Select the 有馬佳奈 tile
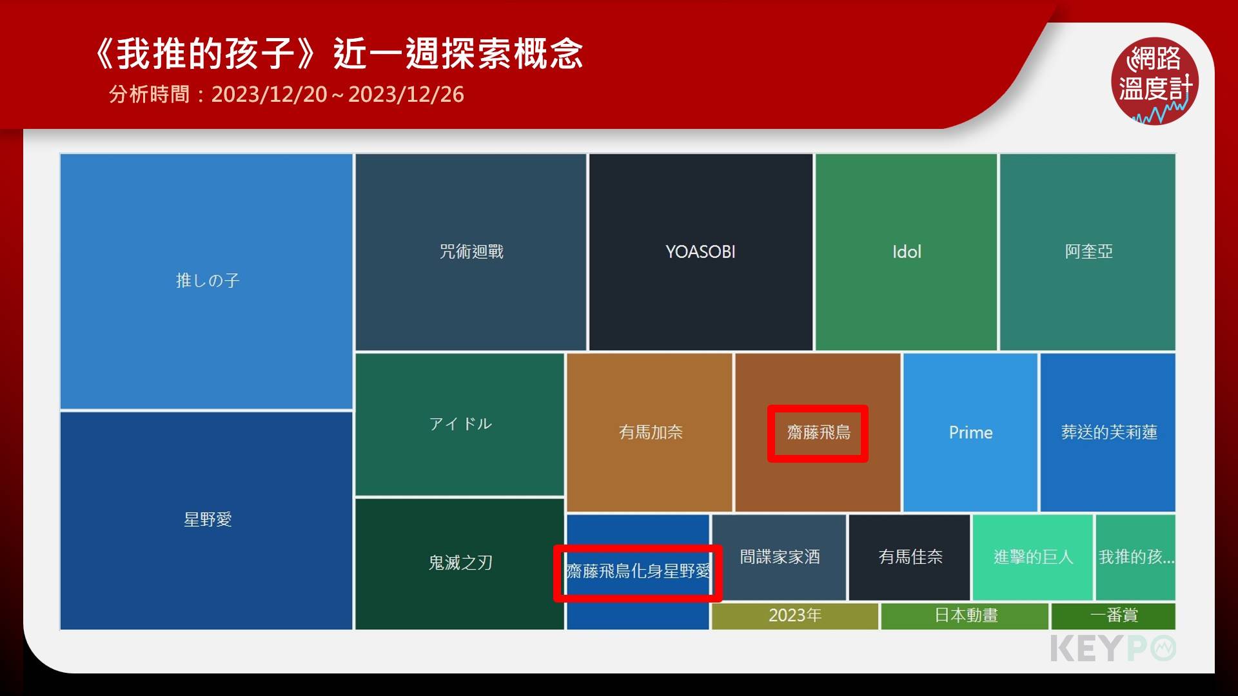Screen dimensions: 1238x696 click(x=909, y=557)
